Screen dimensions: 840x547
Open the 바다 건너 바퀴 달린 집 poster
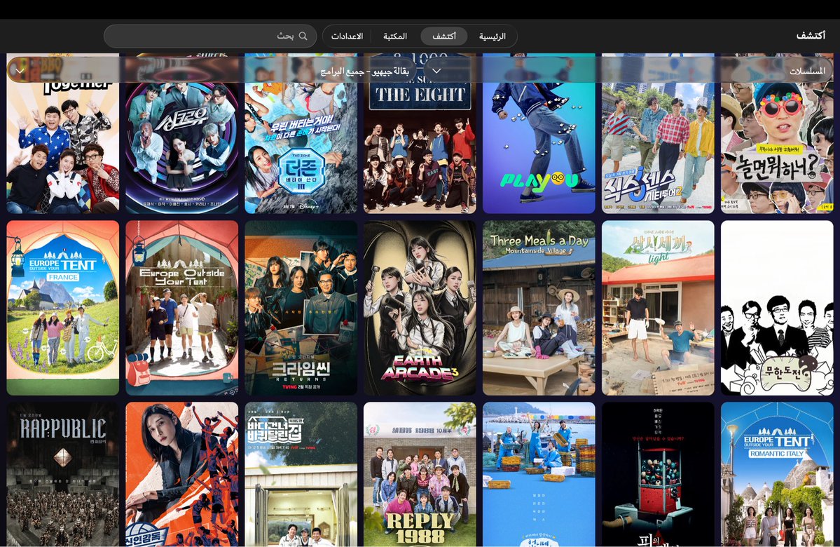point(301,474)
